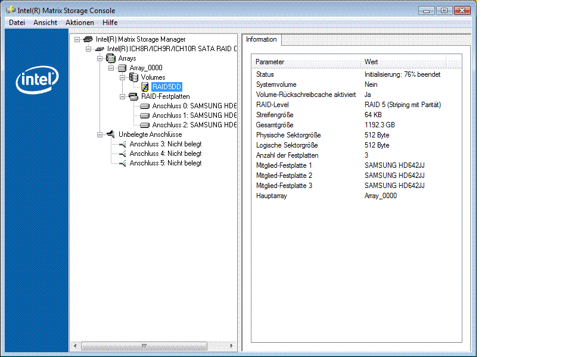Viewport: 572px width, 357px height.
Task: Open the Datei menu
Action: click(x=17, y=23)
